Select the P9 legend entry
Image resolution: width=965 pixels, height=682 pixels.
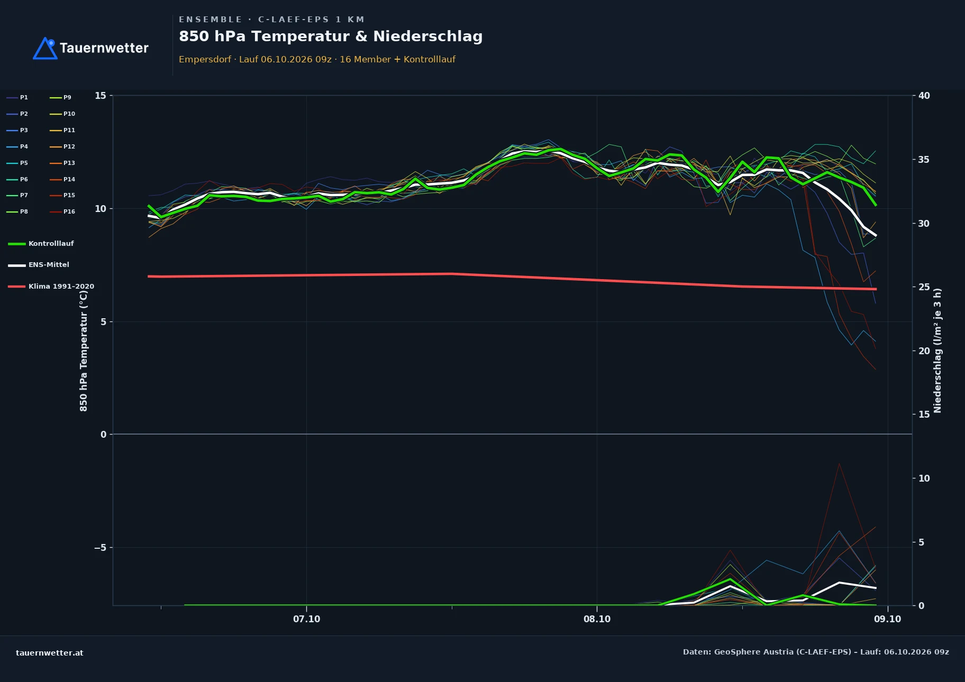coord(61,97)
